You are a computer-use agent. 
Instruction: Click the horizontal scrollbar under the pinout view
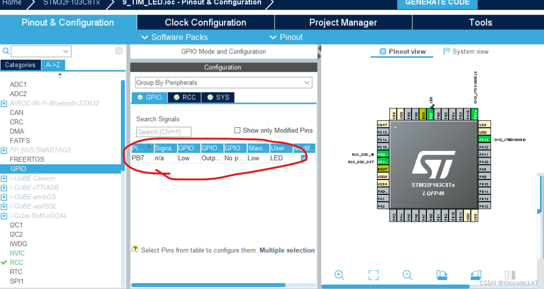coord(396,286)
